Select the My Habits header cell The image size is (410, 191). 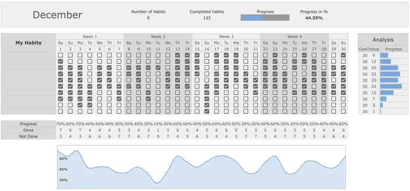point(28,43)
